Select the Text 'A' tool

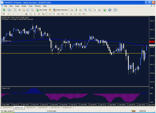(x=35, y=14)
